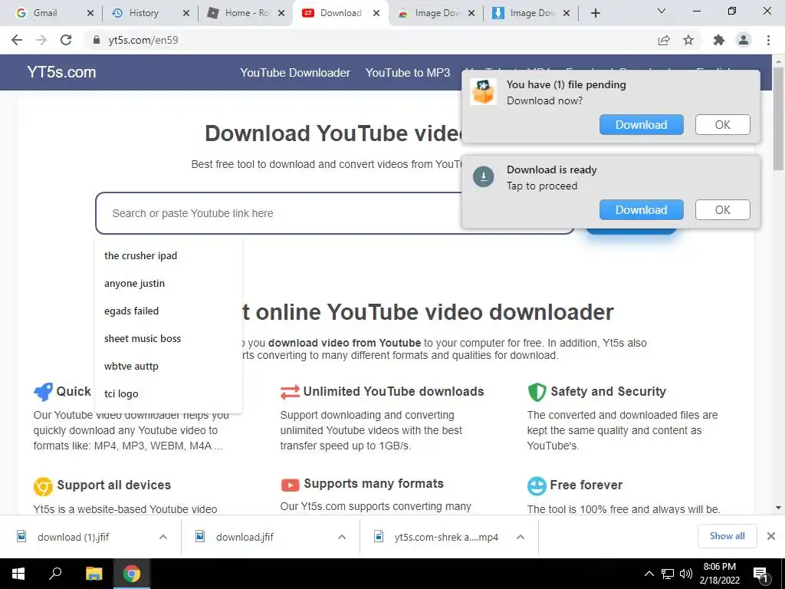Click the Free forever smiley icon
Image resolution: width=785 pixels, height=589 pixels.
(537, 485)
